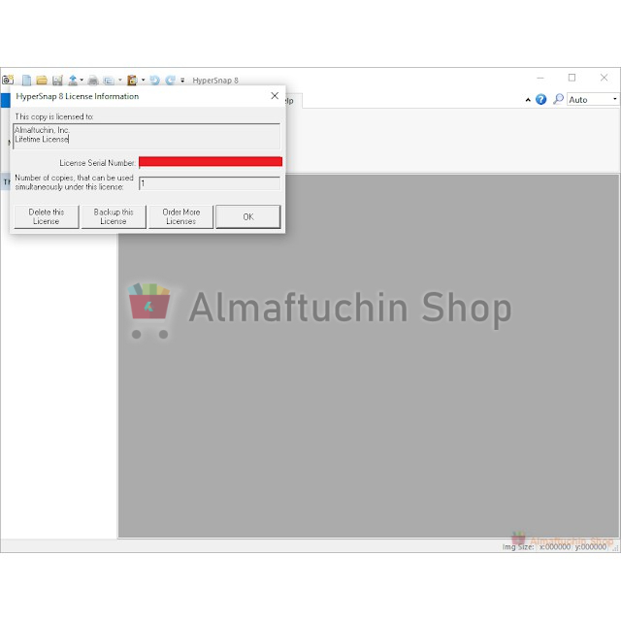Click the capture window icon in toolbar
Screen dimensions: 621x621
[x=109, y=81]
